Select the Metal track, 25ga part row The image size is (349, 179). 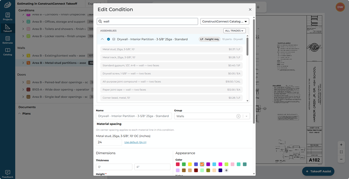point(171,57)
